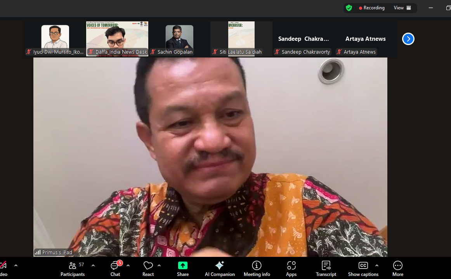Click the Artaya Atnews name label

pos(359,52)
